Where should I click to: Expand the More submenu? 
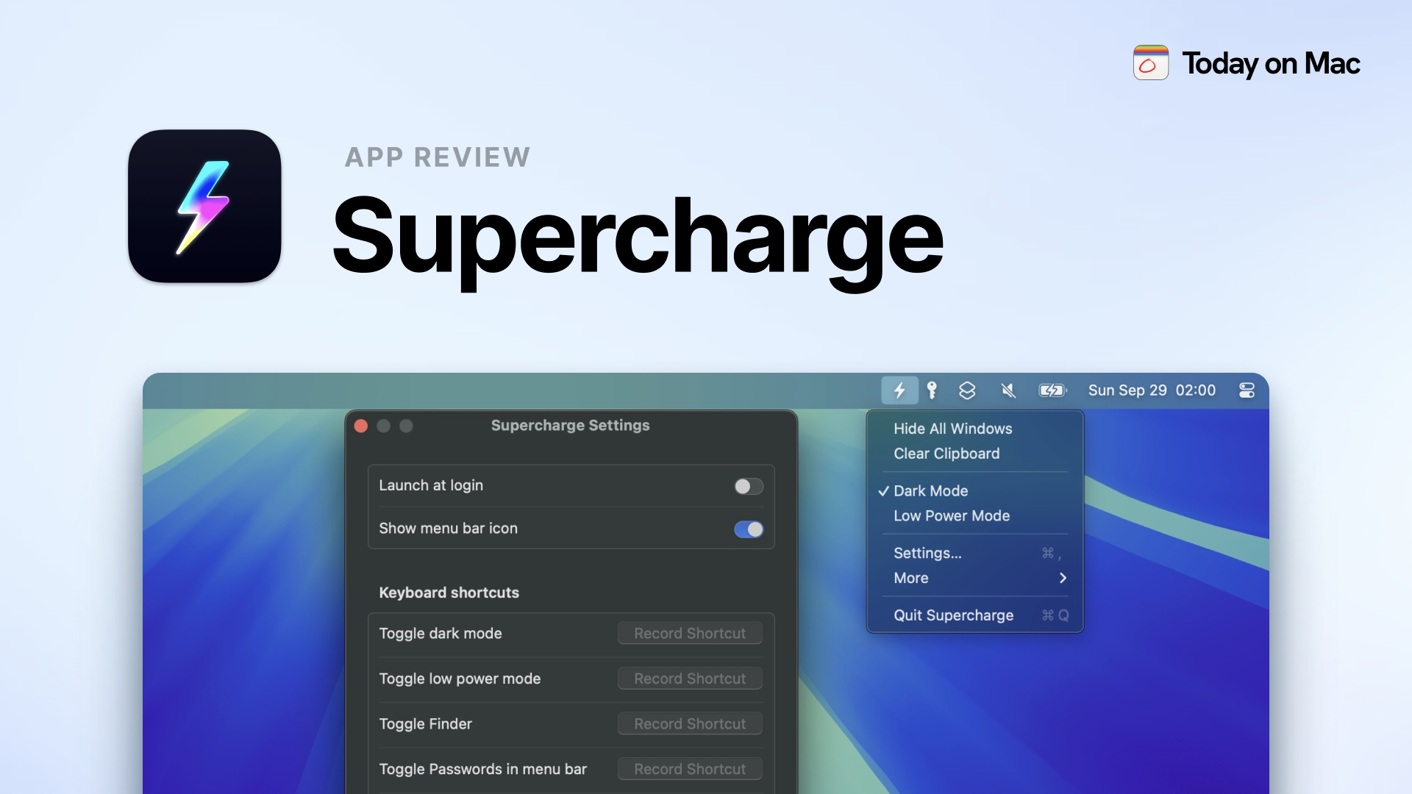pyautogui.click(x=910, y=578)
